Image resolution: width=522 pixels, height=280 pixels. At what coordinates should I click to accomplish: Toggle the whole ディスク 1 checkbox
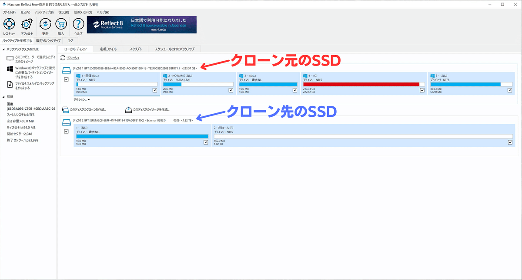point(66,80)
